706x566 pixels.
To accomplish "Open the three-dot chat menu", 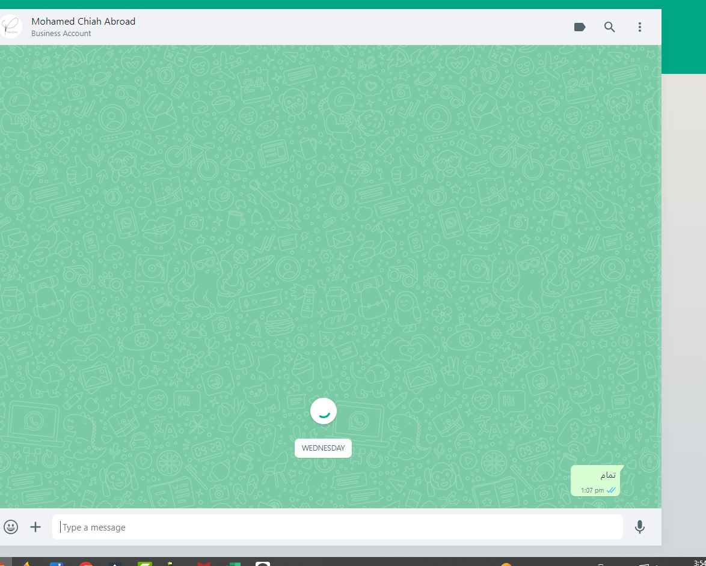I will (639, 27).
